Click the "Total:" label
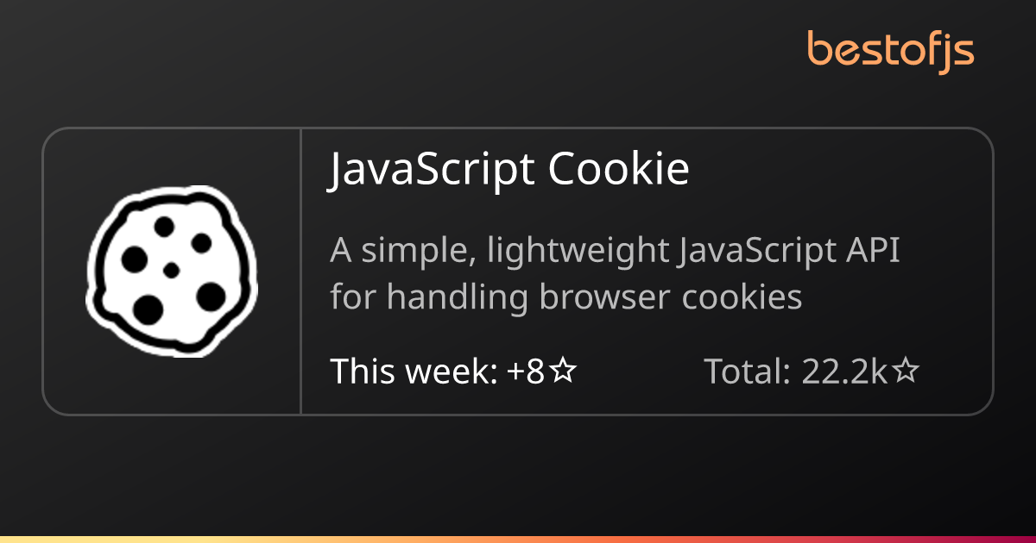The width and height of the screenshot is (1036, 543). pyautogui.click(x=748, y=371)
